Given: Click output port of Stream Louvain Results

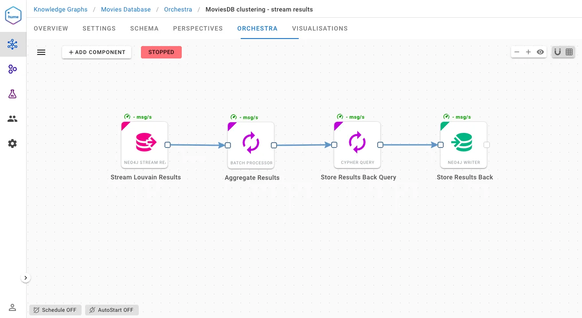Looking at the screenshot, I should [x=168, y=145].
